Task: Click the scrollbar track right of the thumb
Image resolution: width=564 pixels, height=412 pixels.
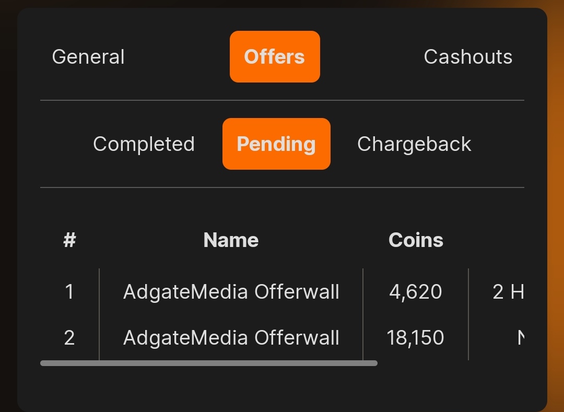Action: pos(449,363)
